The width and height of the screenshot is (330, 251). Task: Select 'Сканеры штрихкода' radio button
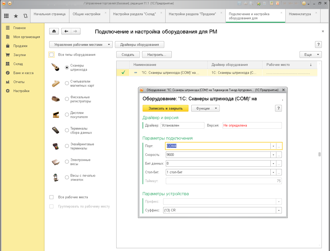[x=67, y=67]
